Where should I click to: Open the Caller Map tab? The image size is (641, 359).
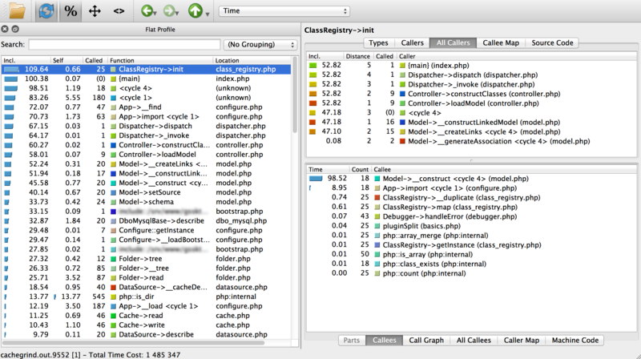(x=522, y=341)
